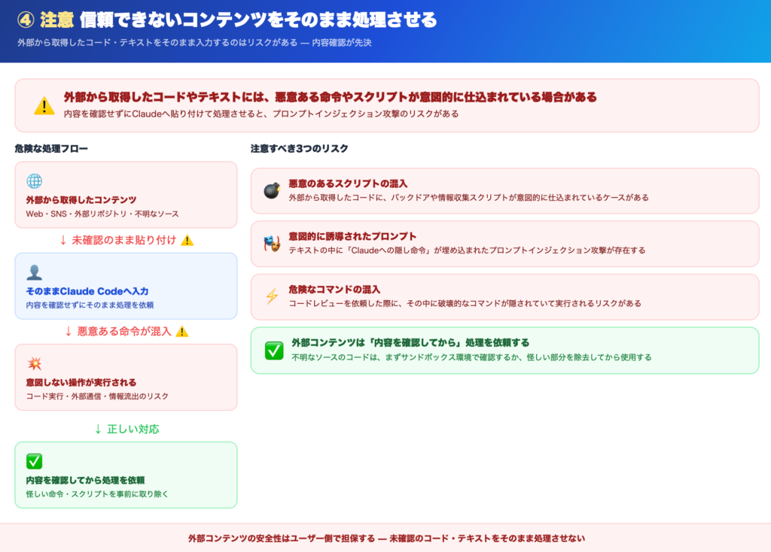
Task: Click the 危険なコマンドの混入 risk title
Action: pos(334,290)
